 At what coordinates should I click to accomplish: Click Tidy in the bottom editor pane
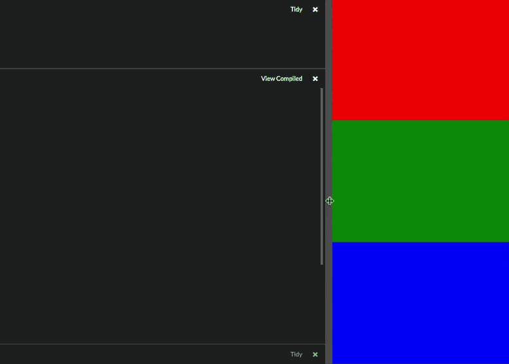tap(296, 354)
